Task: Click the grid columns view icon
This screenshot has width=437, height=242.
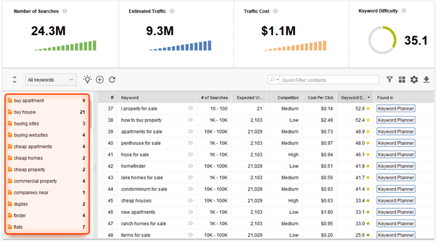Action: point(402,80)
